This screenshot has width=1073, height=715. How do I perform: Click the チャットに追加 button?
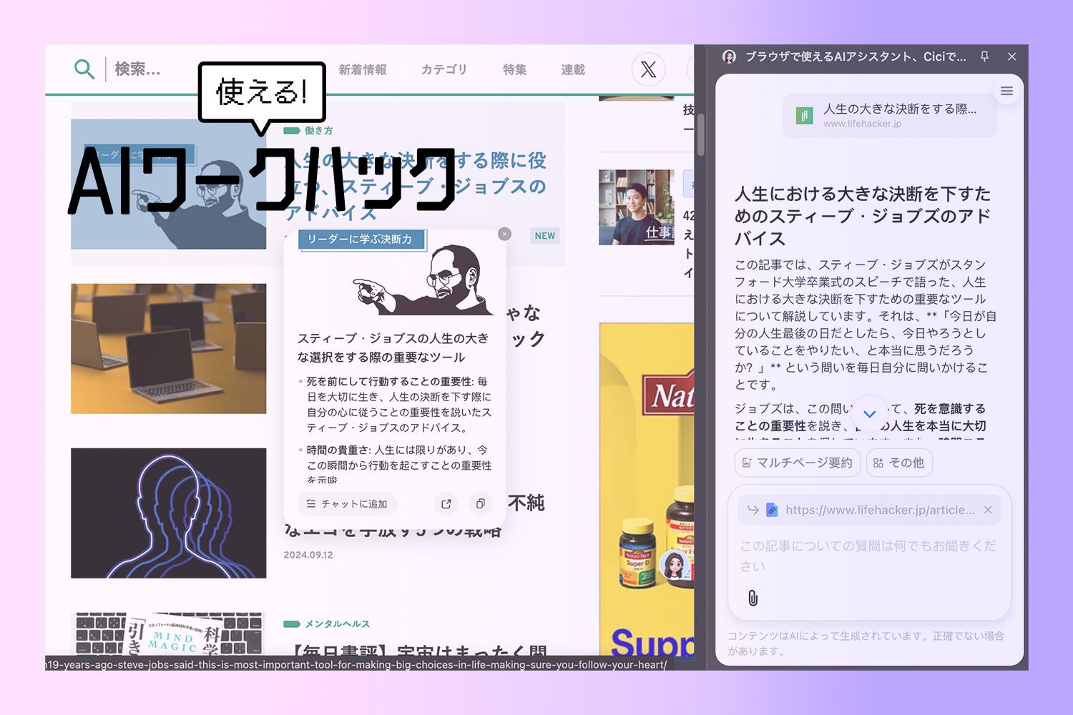click(x=347, y=504)
